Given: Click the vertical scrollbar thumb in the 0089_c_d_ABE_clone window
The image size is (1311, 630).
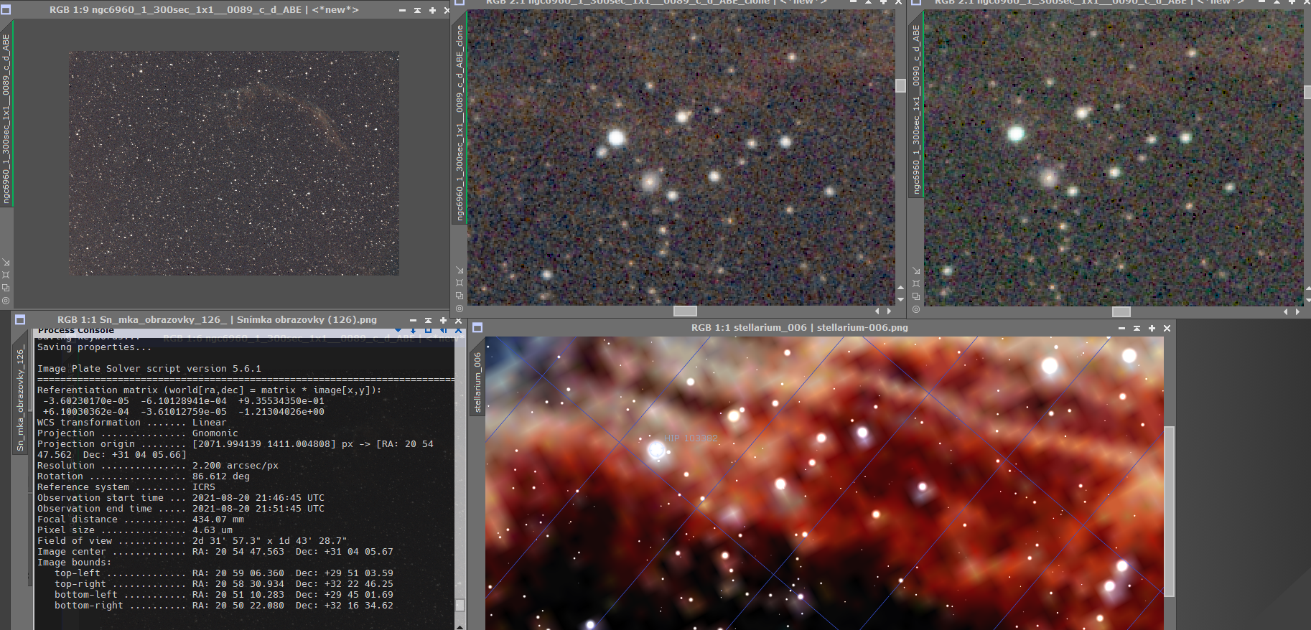Looking at the screenshot, I should 900,85.
